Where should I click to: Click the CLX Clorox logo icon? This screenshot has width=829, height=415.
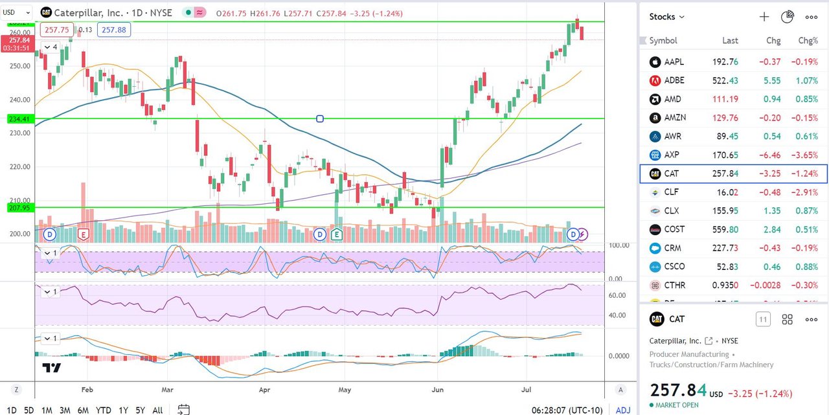[x=655, y=211]
